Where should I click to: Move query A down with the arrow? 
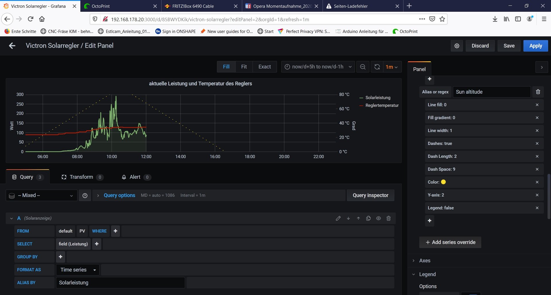(x=348, y=218)
